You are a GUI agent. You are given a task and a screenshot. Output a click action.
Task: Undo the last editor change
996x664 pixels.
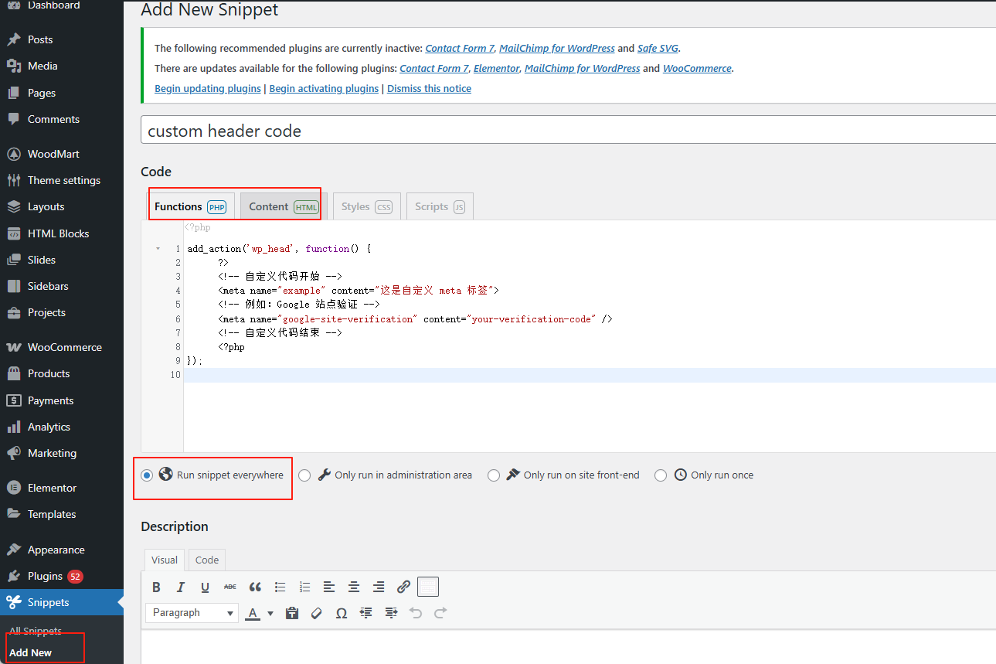pos(416,612)
